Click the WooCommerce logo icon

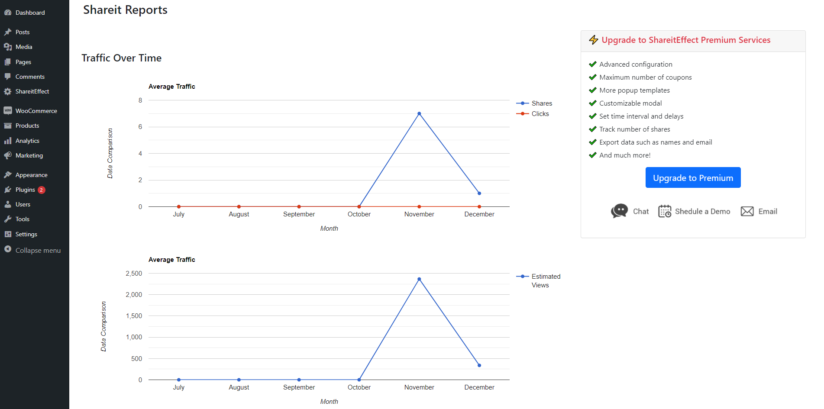8,111
